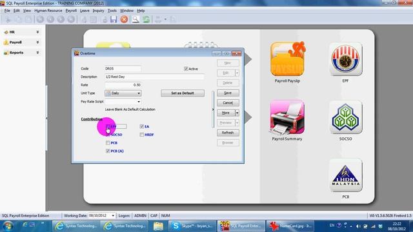Click the volume speaker tray icon

358,226
